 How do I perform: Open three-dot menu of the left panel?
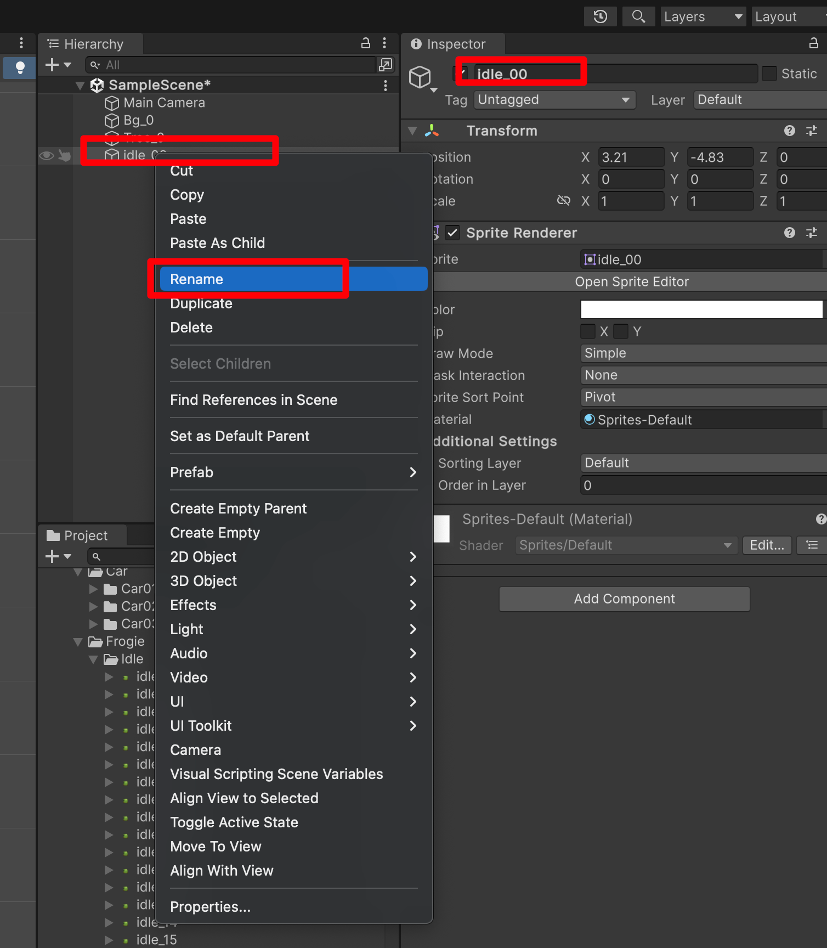pos(21,43)
